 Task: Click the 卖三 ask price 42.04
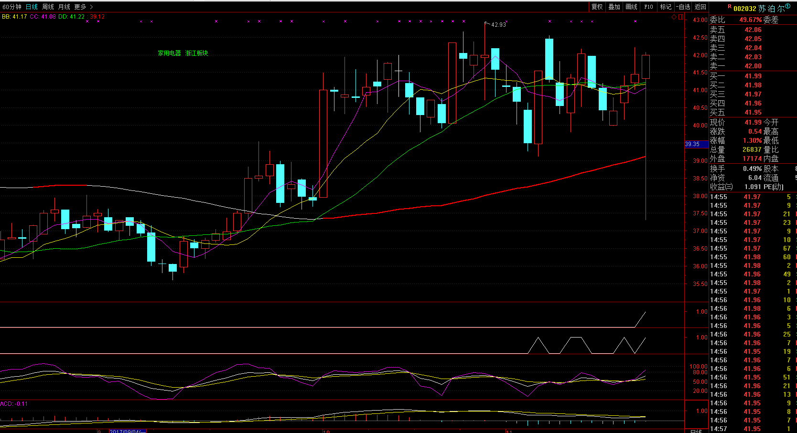point(753,48)
